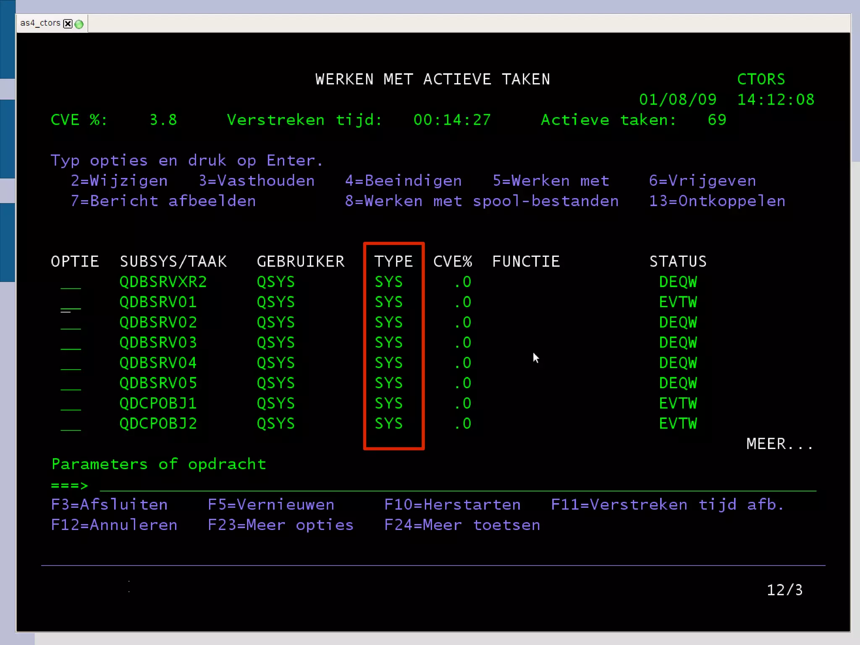The image size is (860, 645).
Task: Select the as4_ctors tab
Action: coord(40,23)
